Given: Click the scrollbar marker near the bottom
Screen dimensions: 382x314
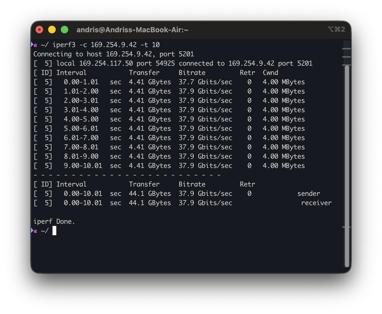Looking at the screenshot, I should coord(346,227).
